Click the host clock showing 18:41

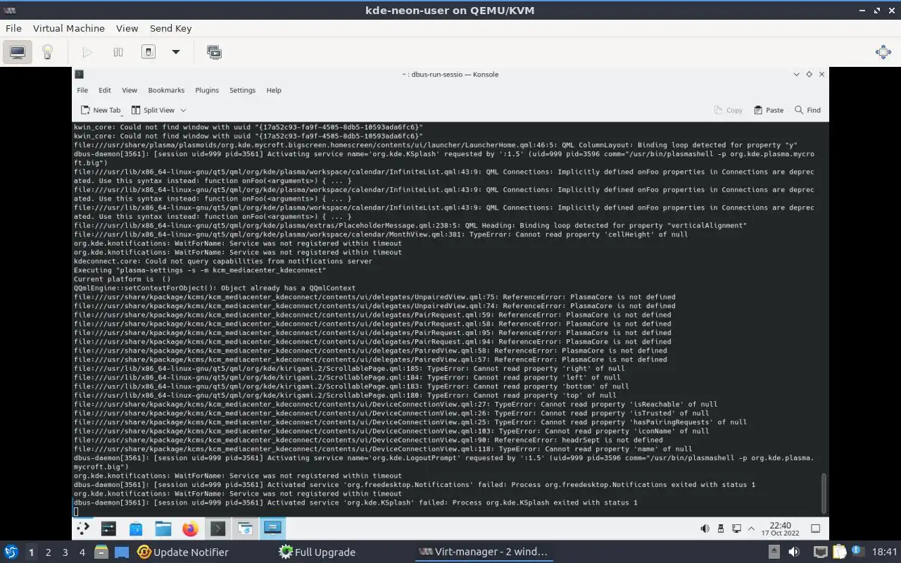[885, 552]
